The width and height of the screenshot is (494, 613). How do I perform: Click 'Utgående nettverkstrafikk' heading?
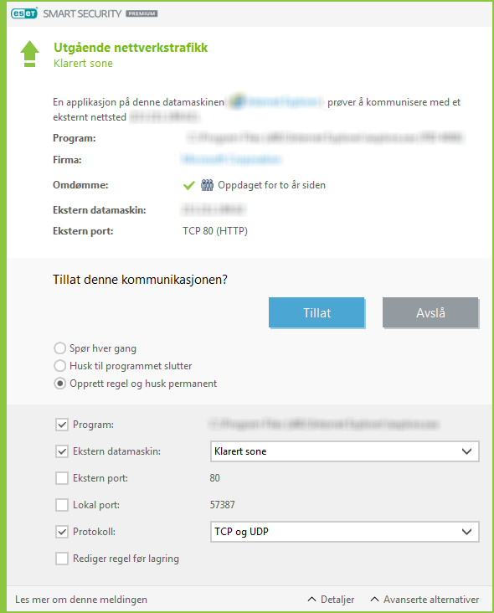coord(131,47)
